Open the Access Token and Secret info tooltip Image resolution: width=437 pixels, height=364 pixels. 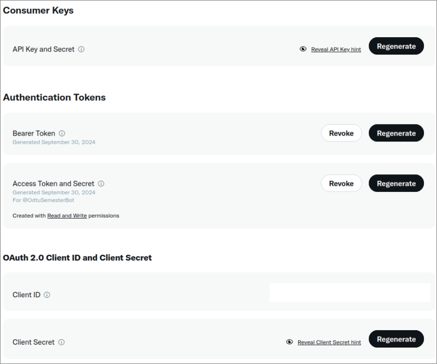pyautogui.click(x=101, y=184)
